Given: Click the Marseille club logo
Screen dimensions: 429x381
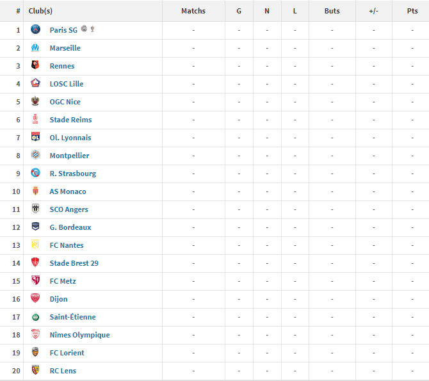Looking at the screenshot, I should click(x=35, y=47).
